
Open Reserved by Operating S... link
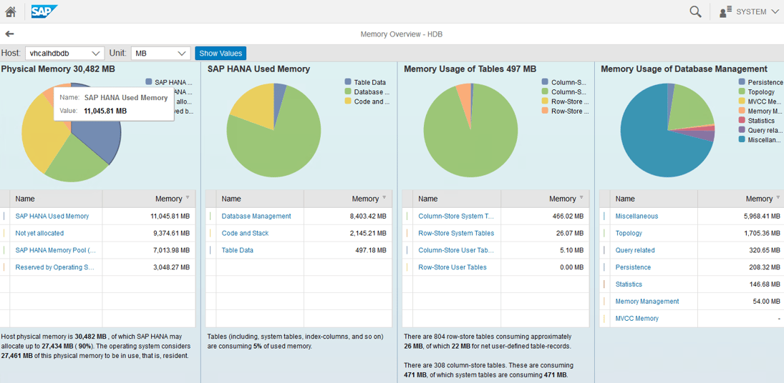(x=55, y=267)
